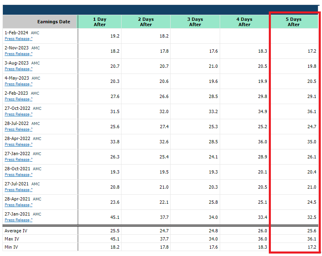
Task: Select the 27-Jan-2022 earnings date text
Action: (17, 154)
